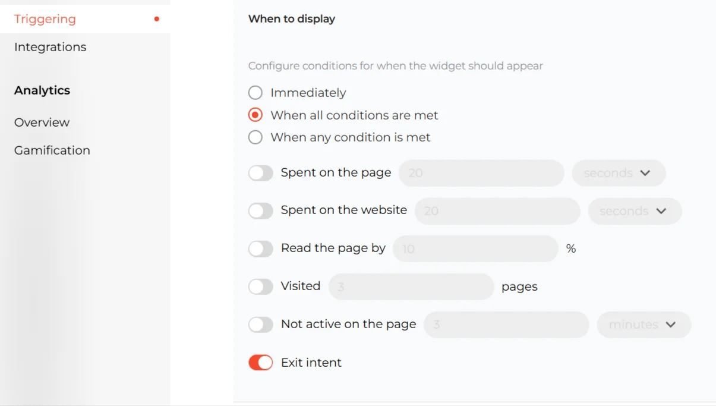Click the Visited pages count field

coord(411,287)
